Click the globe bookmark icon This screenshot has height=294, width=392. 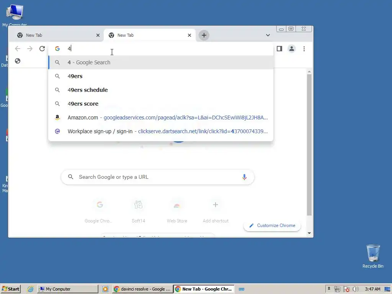18,61
